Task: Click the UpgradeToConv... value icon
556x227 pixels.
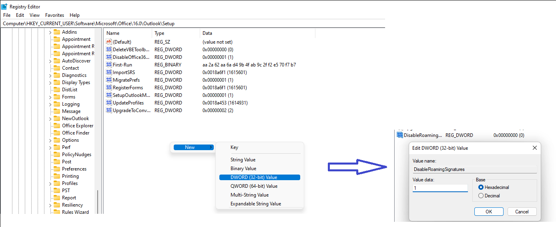Action: (109, 110)
